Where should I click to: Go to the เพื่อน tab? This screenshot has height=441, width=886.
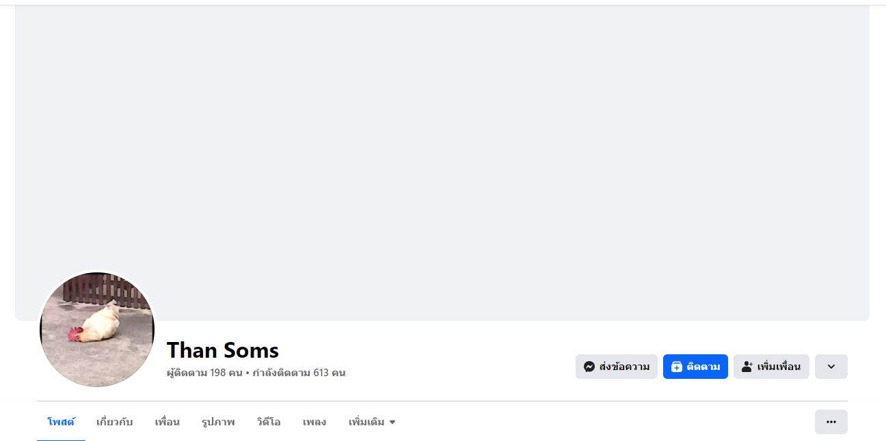coord(167,422)
